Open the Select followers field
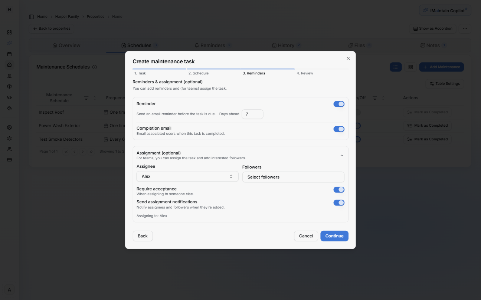481x300 pixels. [x=293, y=177]
